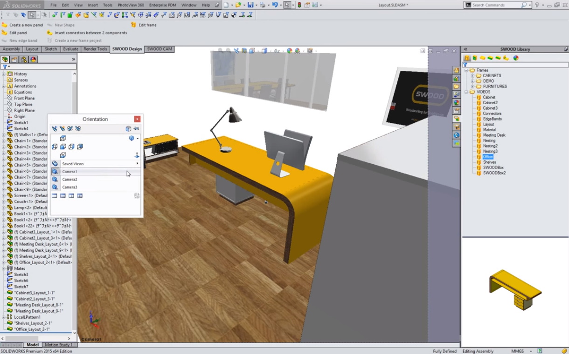569x354 pixels.
Task: Collapse the VIDEOS folder tree
Action: (x=466, y=92)
